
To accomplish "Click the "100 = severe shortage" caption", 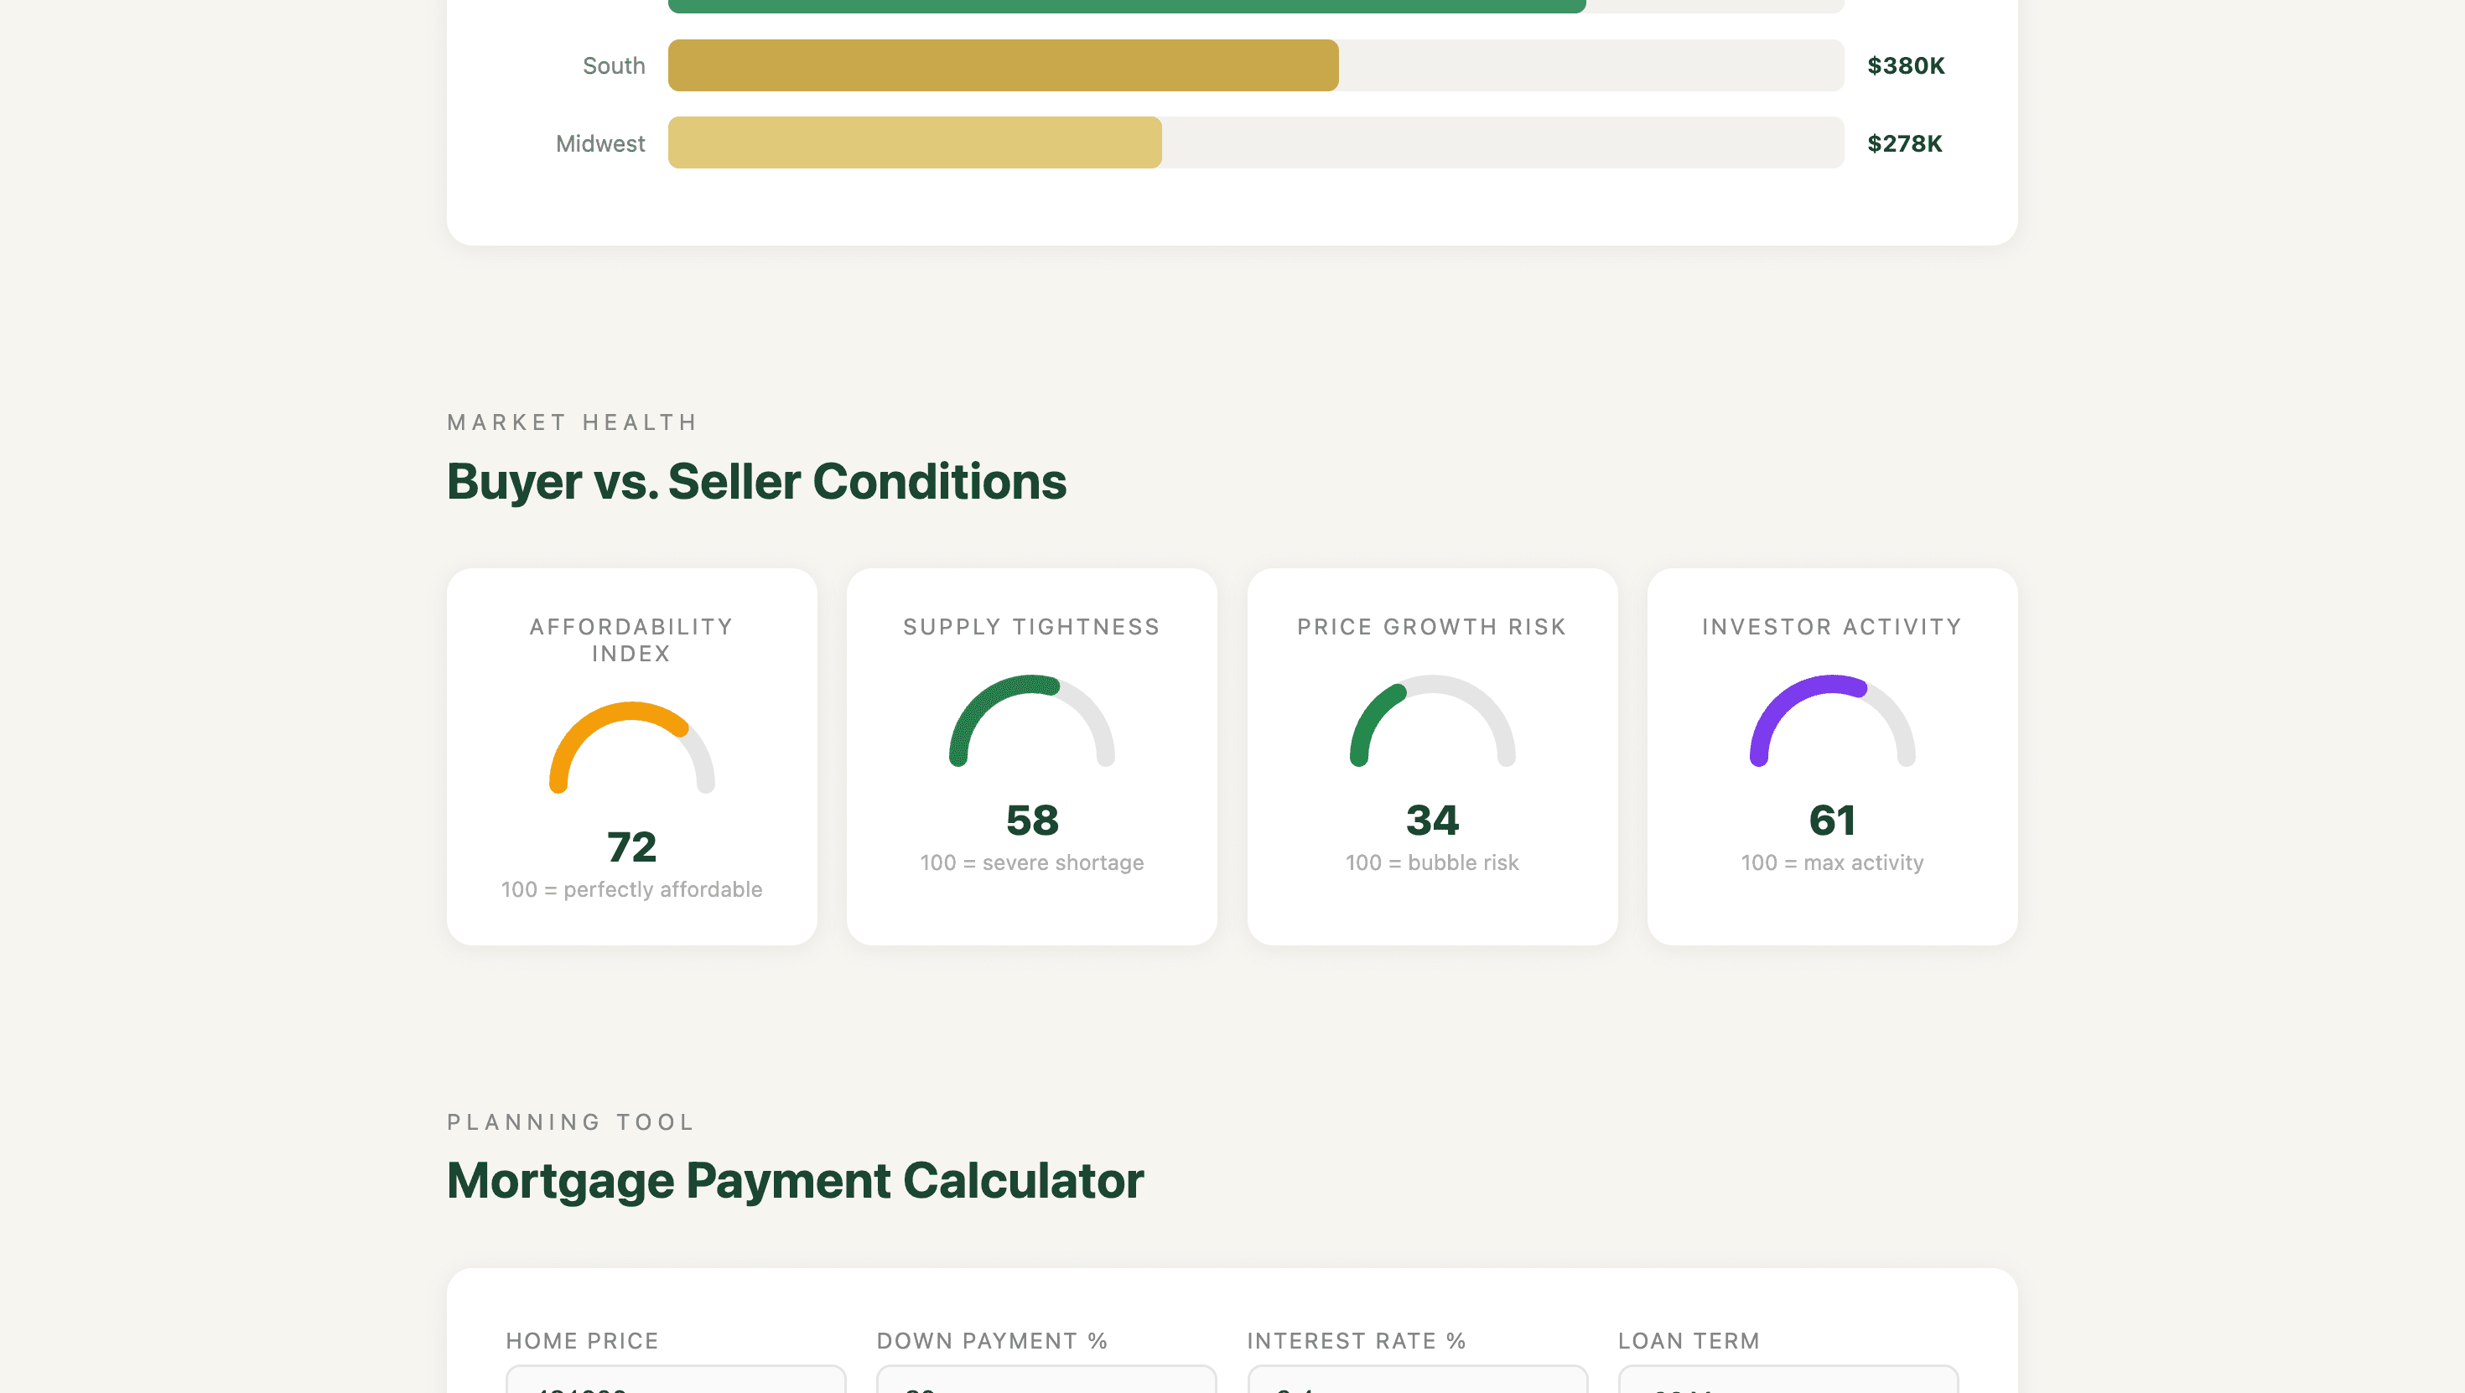I will [1031, 862].
